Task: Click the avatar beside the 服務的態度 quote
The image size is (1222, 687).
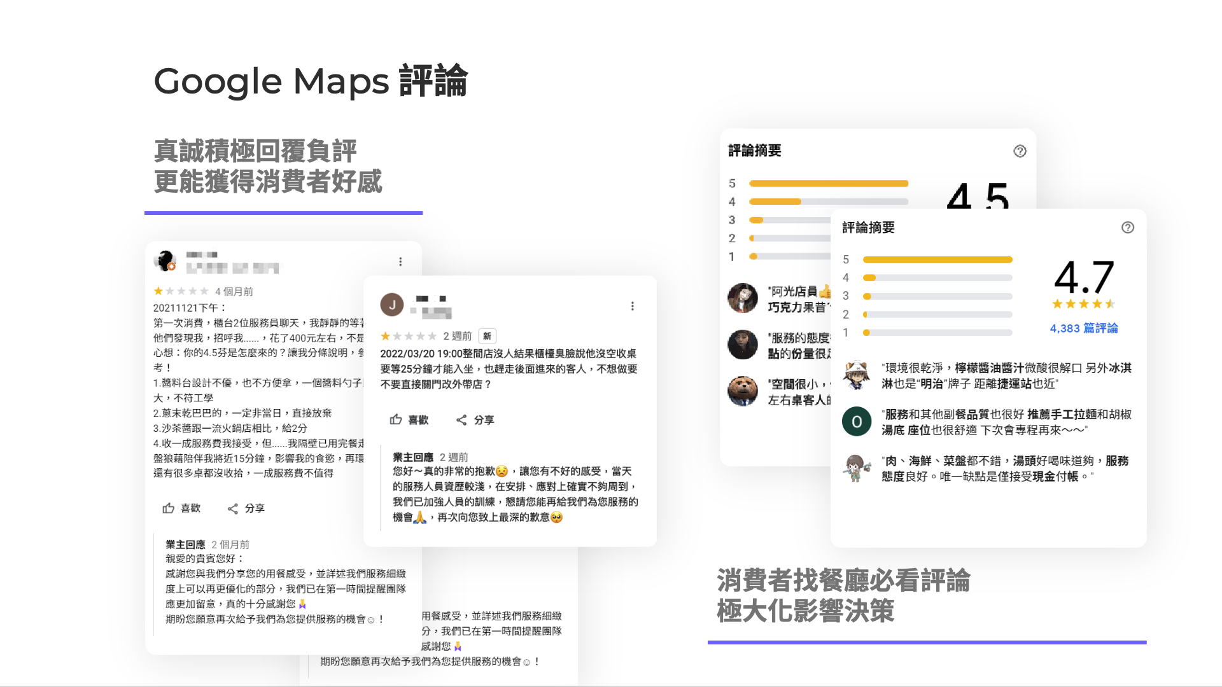Action: click(743, 345)
